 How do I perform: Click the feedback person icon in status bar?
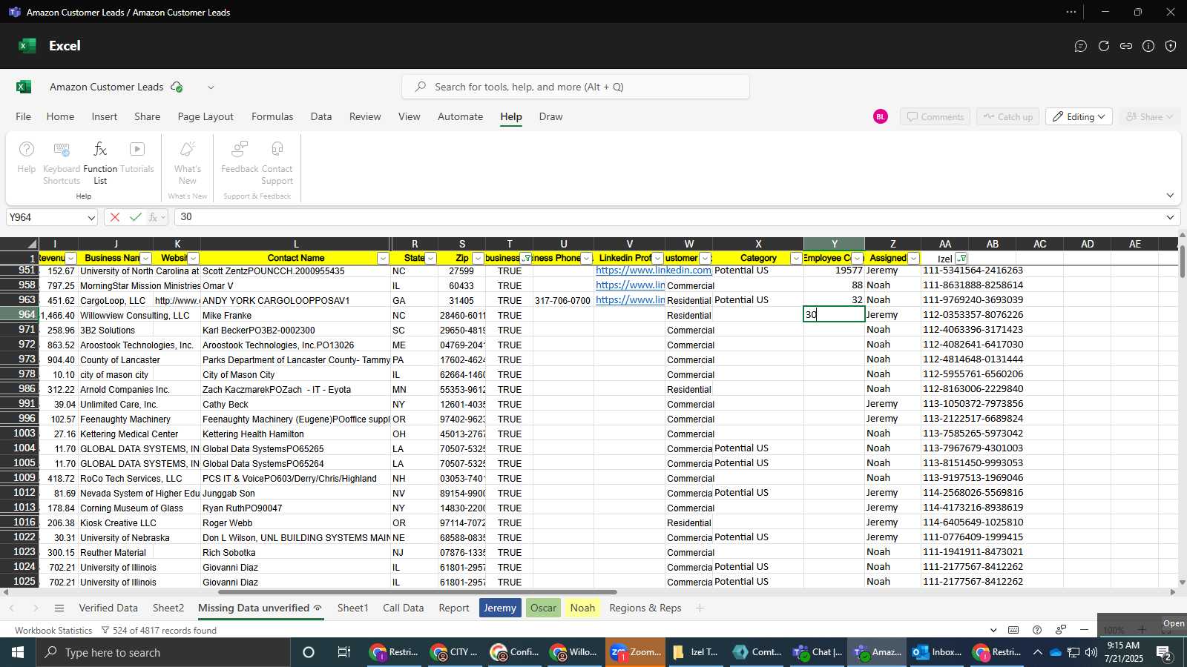pyautogui.click(x=1061, y=630)
